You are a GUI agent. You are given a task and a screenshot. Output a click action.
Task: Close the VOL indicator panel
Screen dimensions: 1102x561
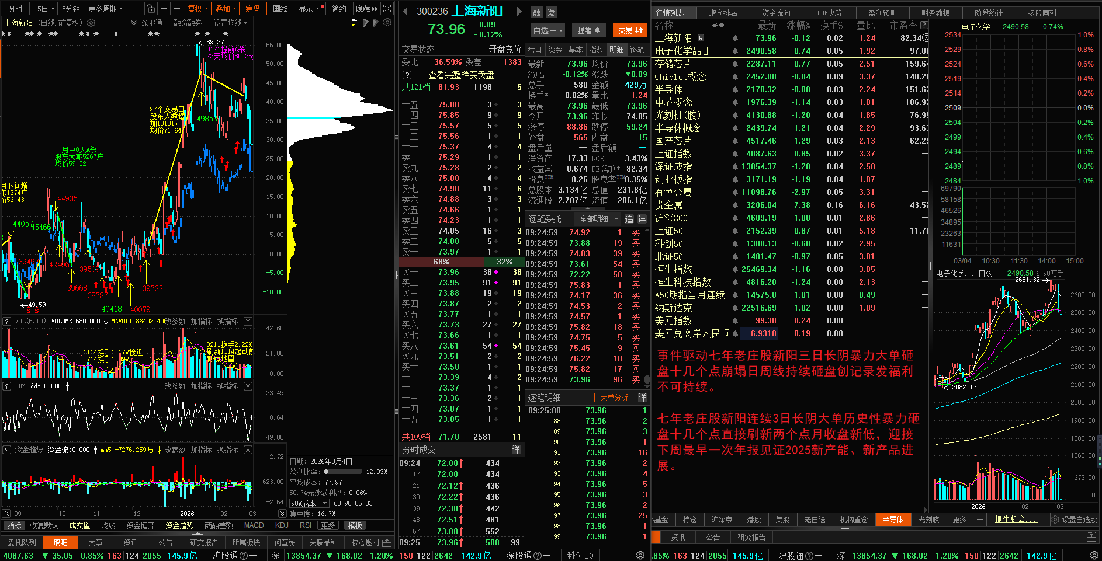pyautogui.click(x=248, y=321)
